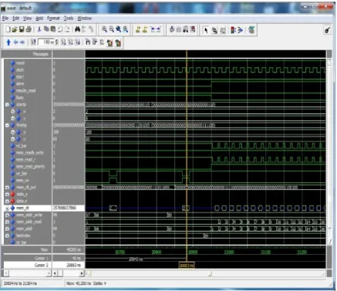Expand the mem_addr_write signal

pos(7,215)
